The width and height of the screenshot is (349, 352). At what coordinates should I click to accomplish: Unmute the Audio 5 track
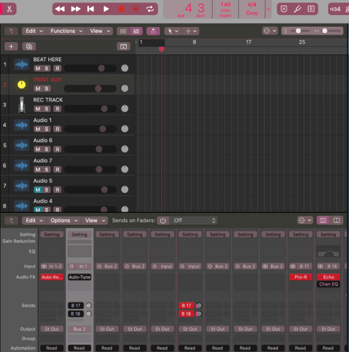tap(38, 190)
